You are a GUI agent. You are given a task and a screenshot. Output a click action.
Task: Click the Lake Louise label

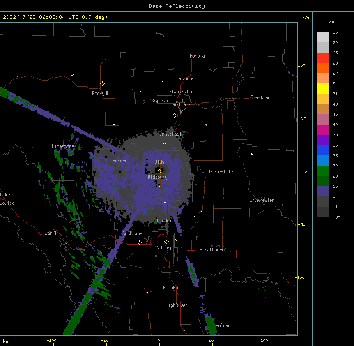coord(7,199)
